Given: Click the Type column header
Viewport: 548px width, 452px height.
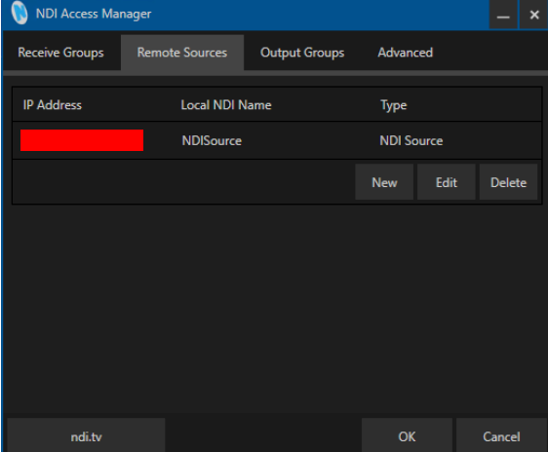Looking at the screenshot, I should (x=394, y=105).
